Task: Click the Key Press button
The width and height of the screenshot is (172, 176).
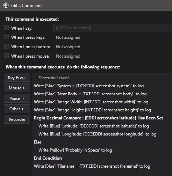Action: [17, 78]
